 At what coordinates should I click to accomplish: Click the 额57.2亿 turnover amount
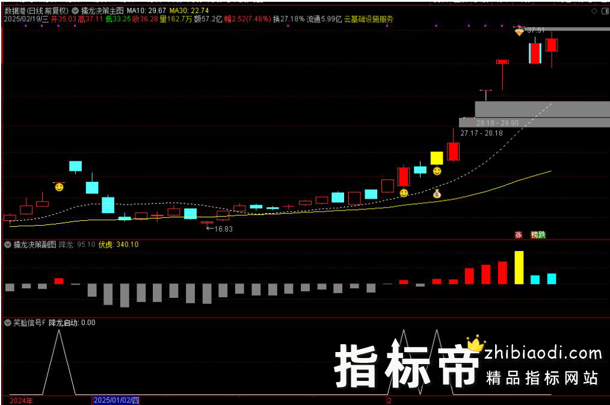(x=208, y=19)
